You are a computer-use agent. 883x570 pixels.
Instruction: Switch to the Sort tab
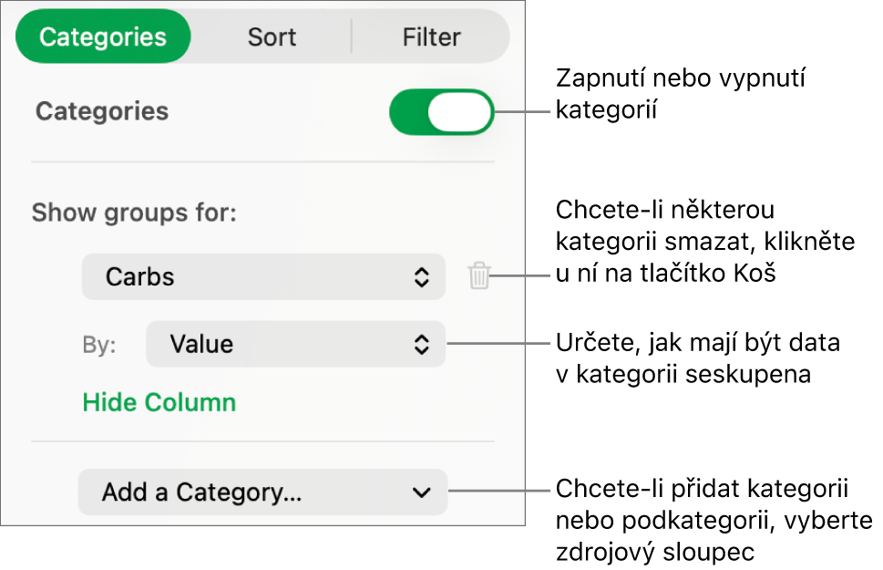click(x=270, y=36)
